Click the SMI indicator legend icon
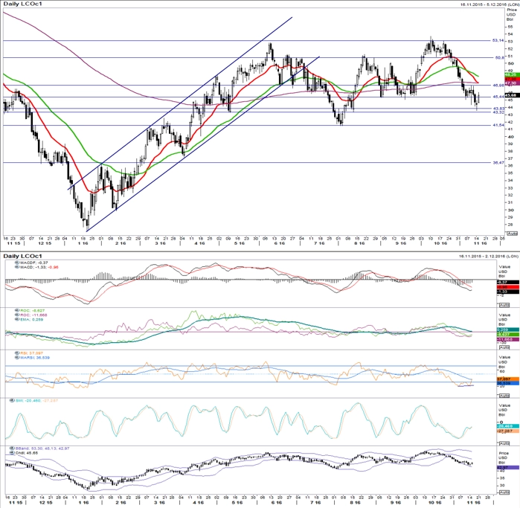 coord(12,400)
